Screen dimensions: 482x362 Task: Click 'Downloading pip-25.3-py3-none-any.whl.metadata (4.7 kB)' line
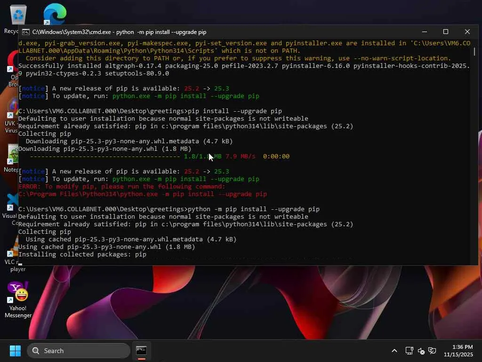point(129,141)
